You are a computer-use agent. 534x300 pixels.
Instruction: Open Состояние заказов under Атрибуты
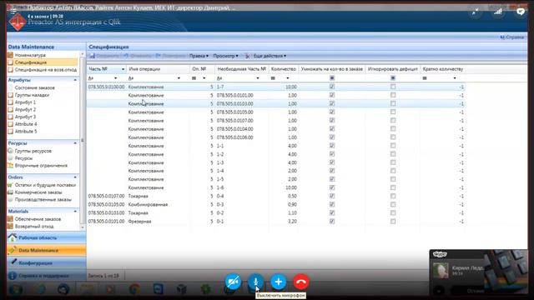click(x=34, y=87)
